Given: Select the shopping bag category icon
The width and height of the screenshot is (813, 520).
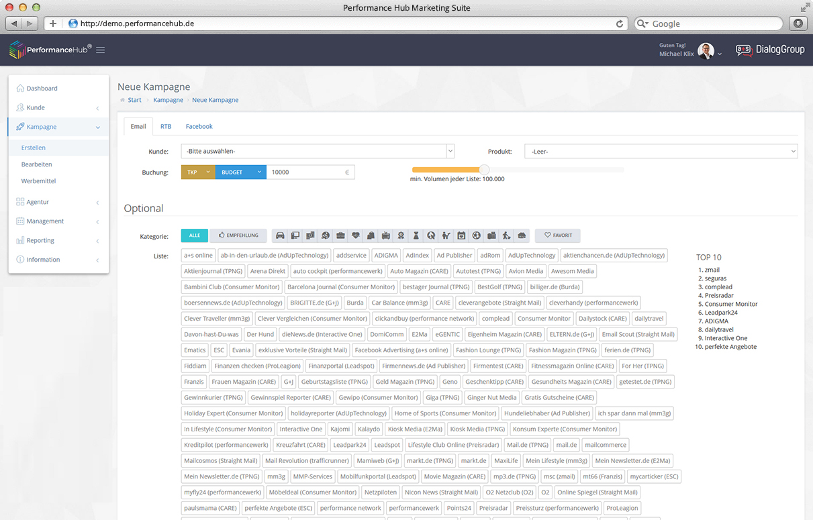Looking at the screenshot, I should coord(371,236).
